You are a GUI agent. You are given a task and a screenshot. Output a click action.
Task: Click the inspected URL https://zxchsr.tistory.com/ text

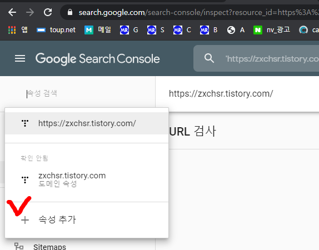tap(221, 94)
